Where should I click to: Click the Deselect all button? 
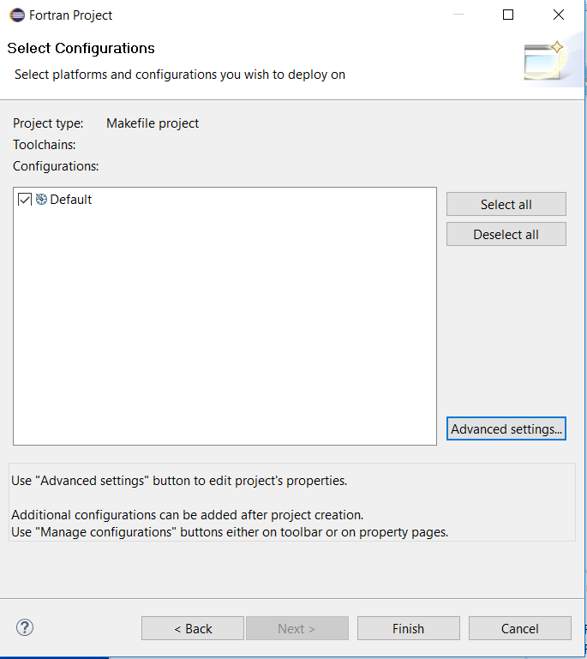click(506, 234)
